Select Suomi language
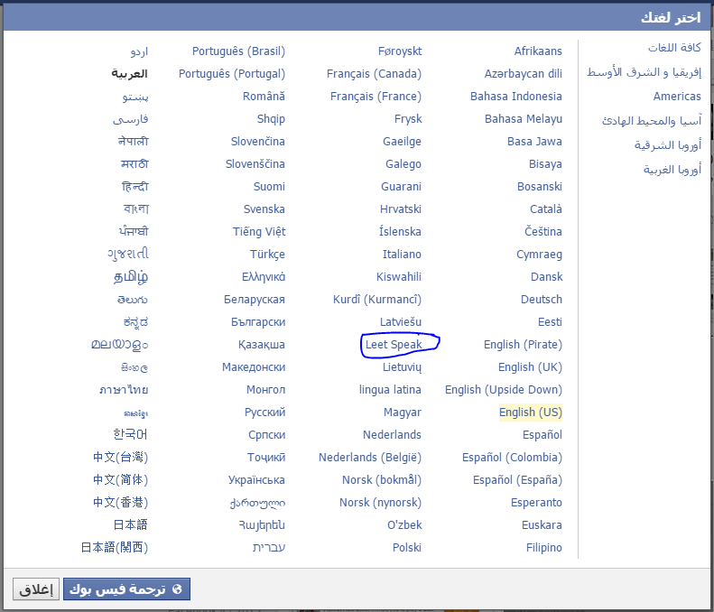 click(x=269, y=186)
